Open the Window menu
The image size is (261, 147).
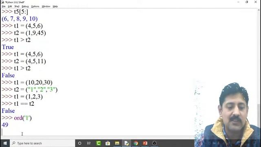46,7
